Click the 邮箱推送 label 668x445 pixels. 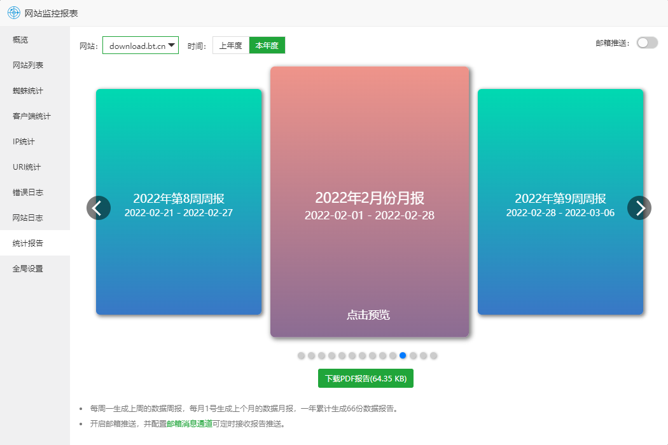612,43
